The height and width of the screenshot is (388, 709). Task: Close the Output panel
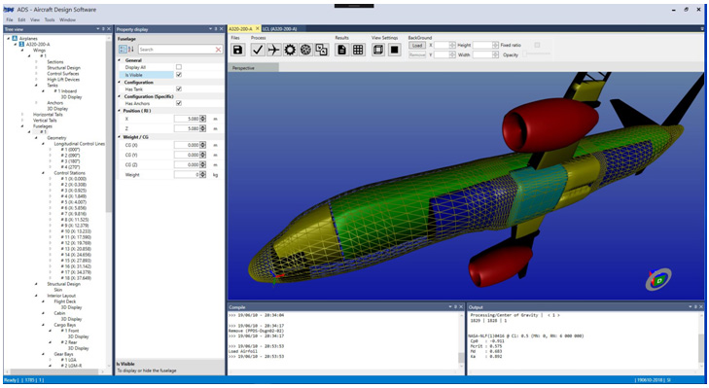(701, 307)
